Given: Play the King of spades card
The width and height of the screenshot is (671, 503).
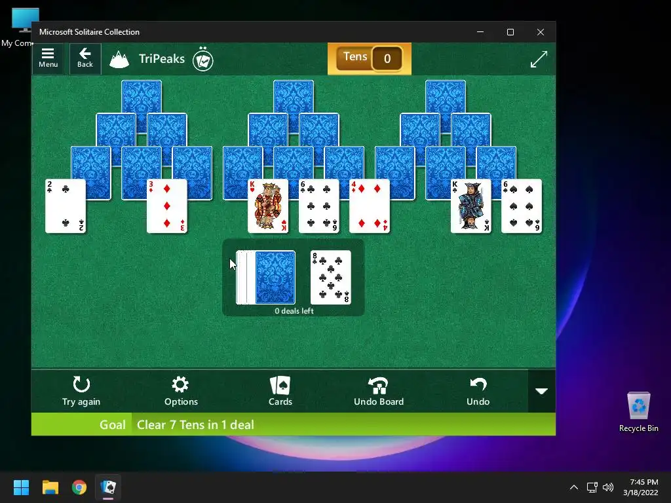Looking at the screenshot, I should tap(470, 206).
